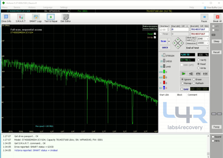Click the View Buffer Live icon
223x158 pixels.
(x=205, y=8)
